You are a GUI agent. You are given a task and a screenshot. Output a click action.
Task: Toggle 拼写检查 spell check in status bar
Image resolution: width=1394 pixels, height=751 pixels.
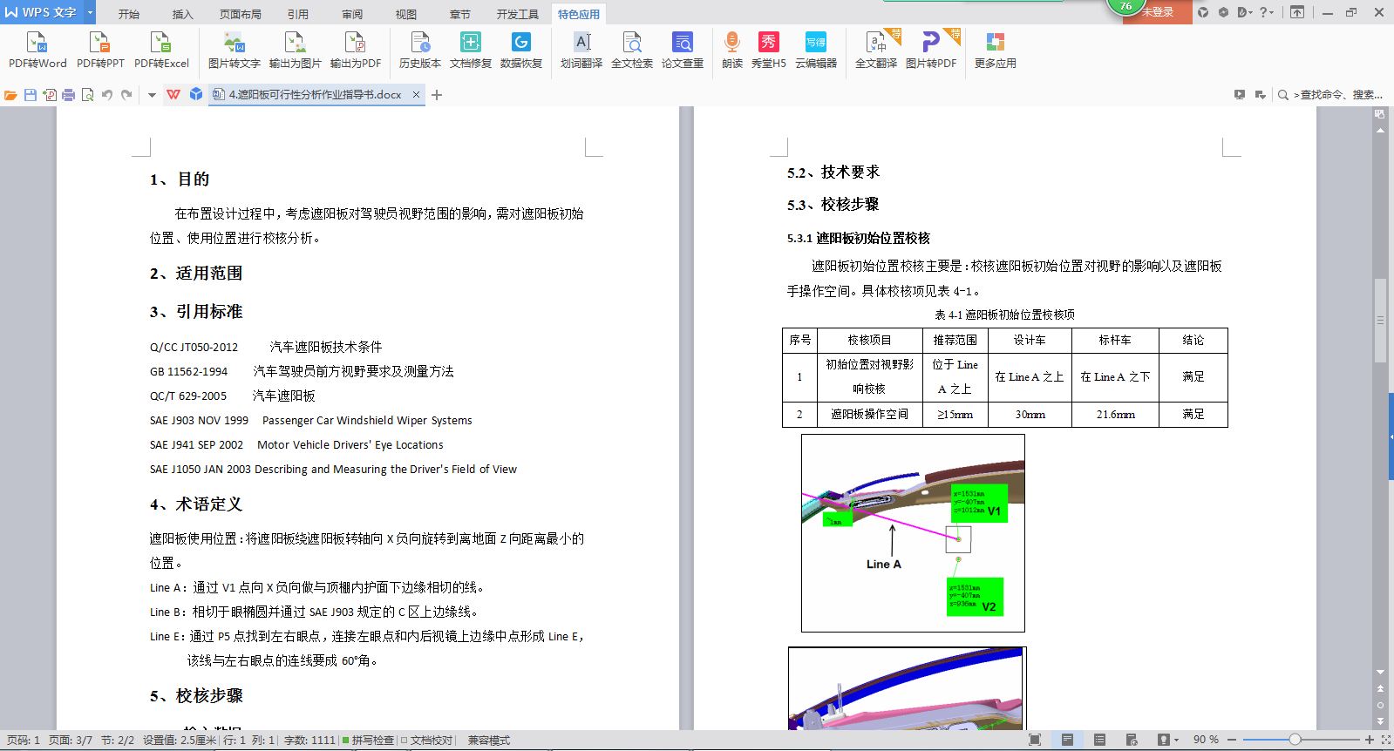point(368,741)
